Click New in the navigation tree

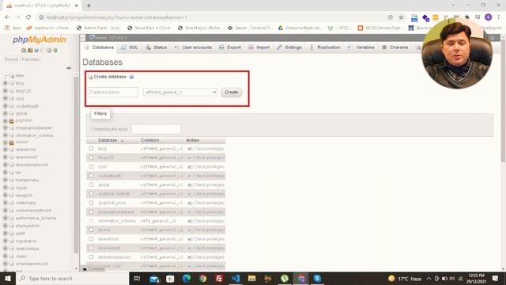click(20, 76)
